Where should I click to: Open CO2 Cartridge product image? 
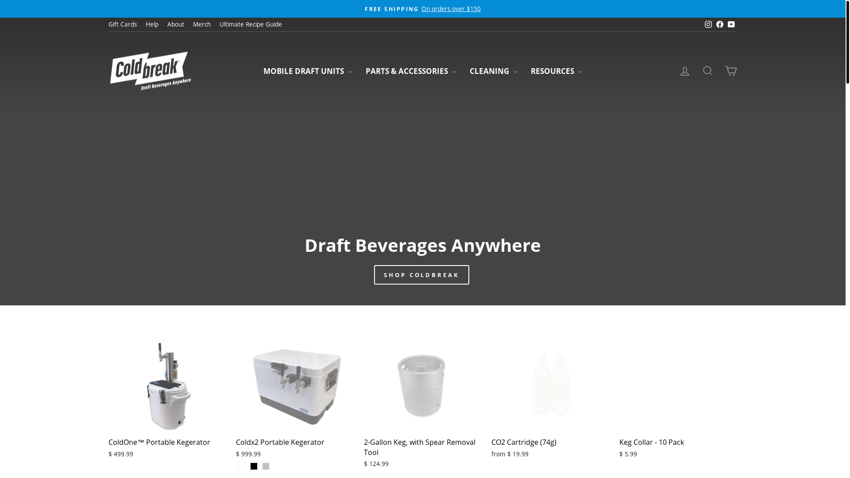(550, 386)
